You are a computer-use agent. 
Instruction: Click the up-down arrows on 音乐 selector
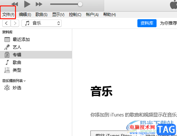click(58, 23)
